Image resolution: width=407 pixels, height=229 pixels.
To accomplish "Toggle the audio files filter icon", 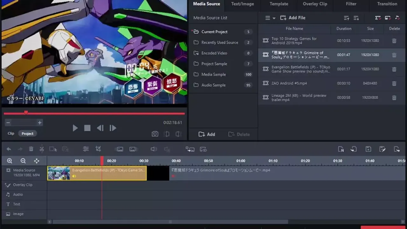I will (x=397, y=18).
